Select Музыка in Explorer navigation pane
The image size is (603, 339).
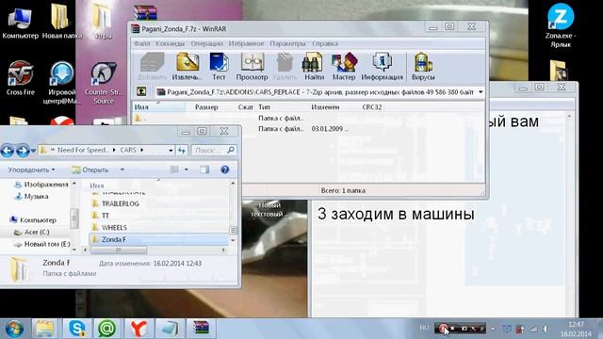click(x=31, y=197)
